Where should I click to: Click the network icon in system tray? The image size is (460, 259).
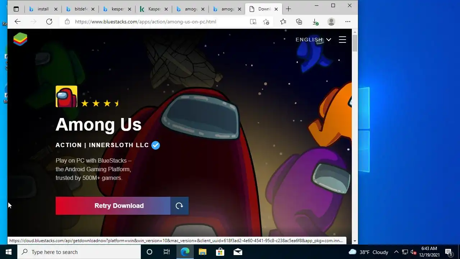405,252
